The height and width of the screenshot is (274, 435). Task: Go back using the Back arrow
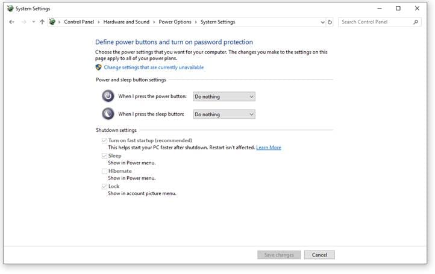point(11,22)
